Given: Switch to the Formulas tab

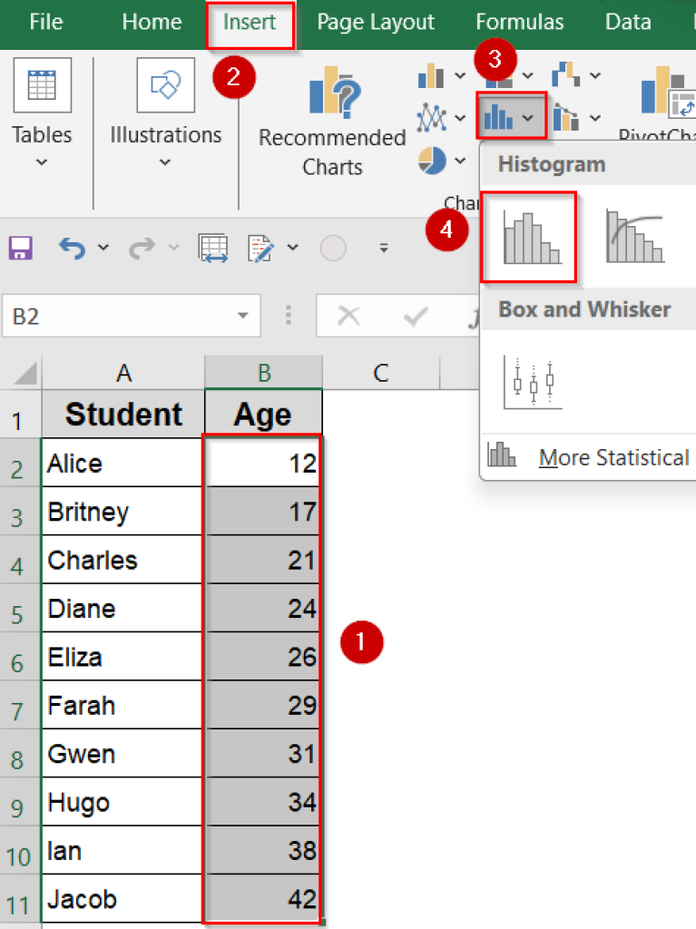Looking at the screenshot, I should click(519, 22).
